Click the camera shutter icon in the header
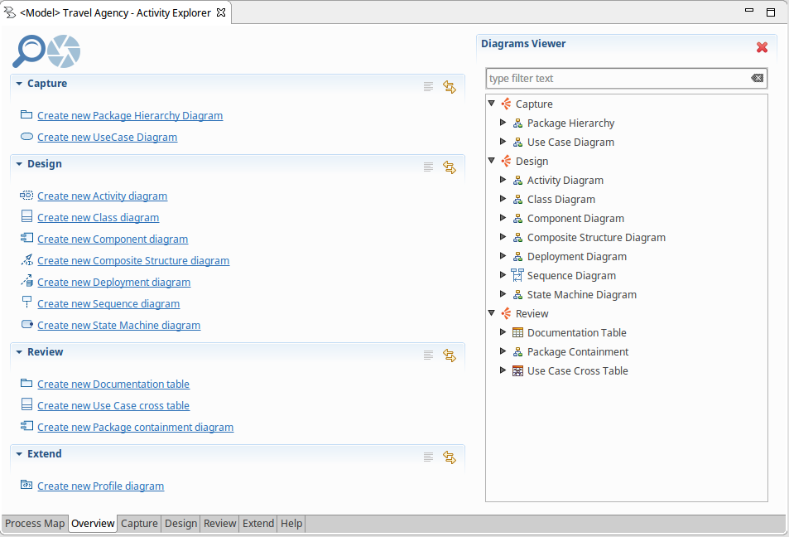Image resolution: width=789 pixels, height=537 pixels. click(x=64, y=51)
